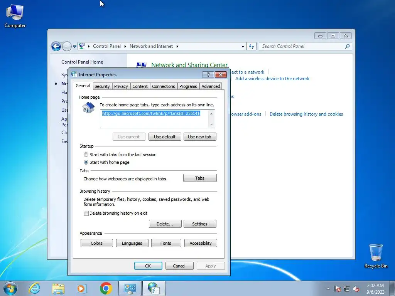The image size is (395, 296).
Task: Click the Help question mark button
Action: 208,74
